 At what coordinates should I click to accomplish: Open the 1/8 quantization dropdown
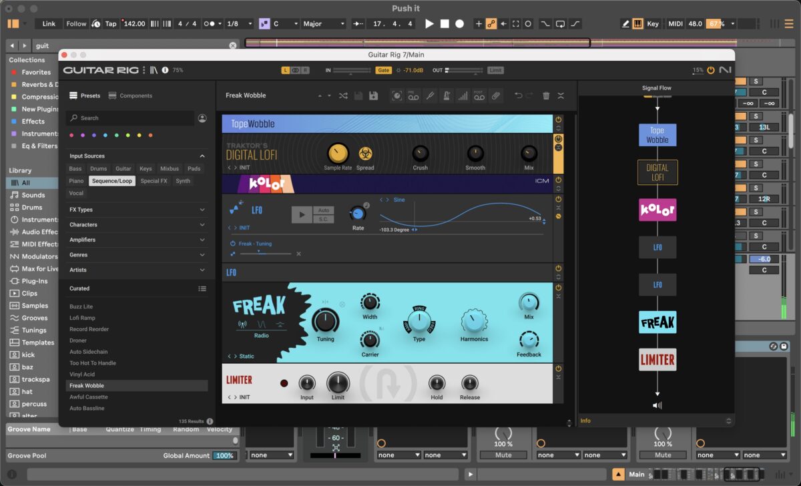click(x=239, y=23)
